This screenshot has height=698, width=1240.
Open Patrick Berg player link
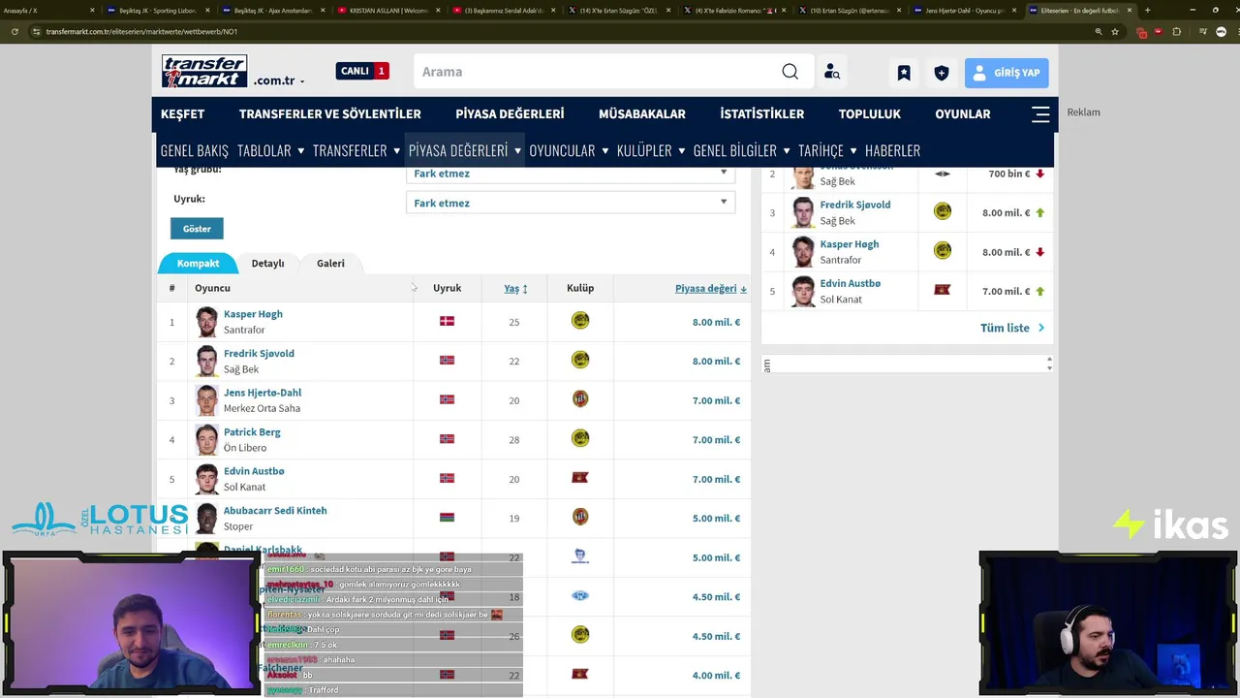(252, 431)
